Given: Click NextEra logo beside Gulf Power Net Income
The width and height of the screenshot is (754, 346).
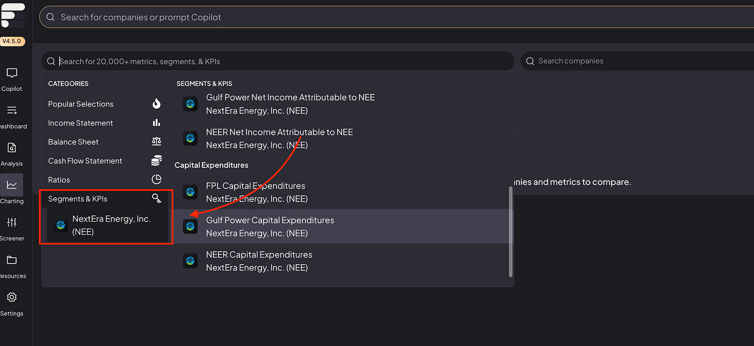Looking at the screenshot, I should pos(191,104).
